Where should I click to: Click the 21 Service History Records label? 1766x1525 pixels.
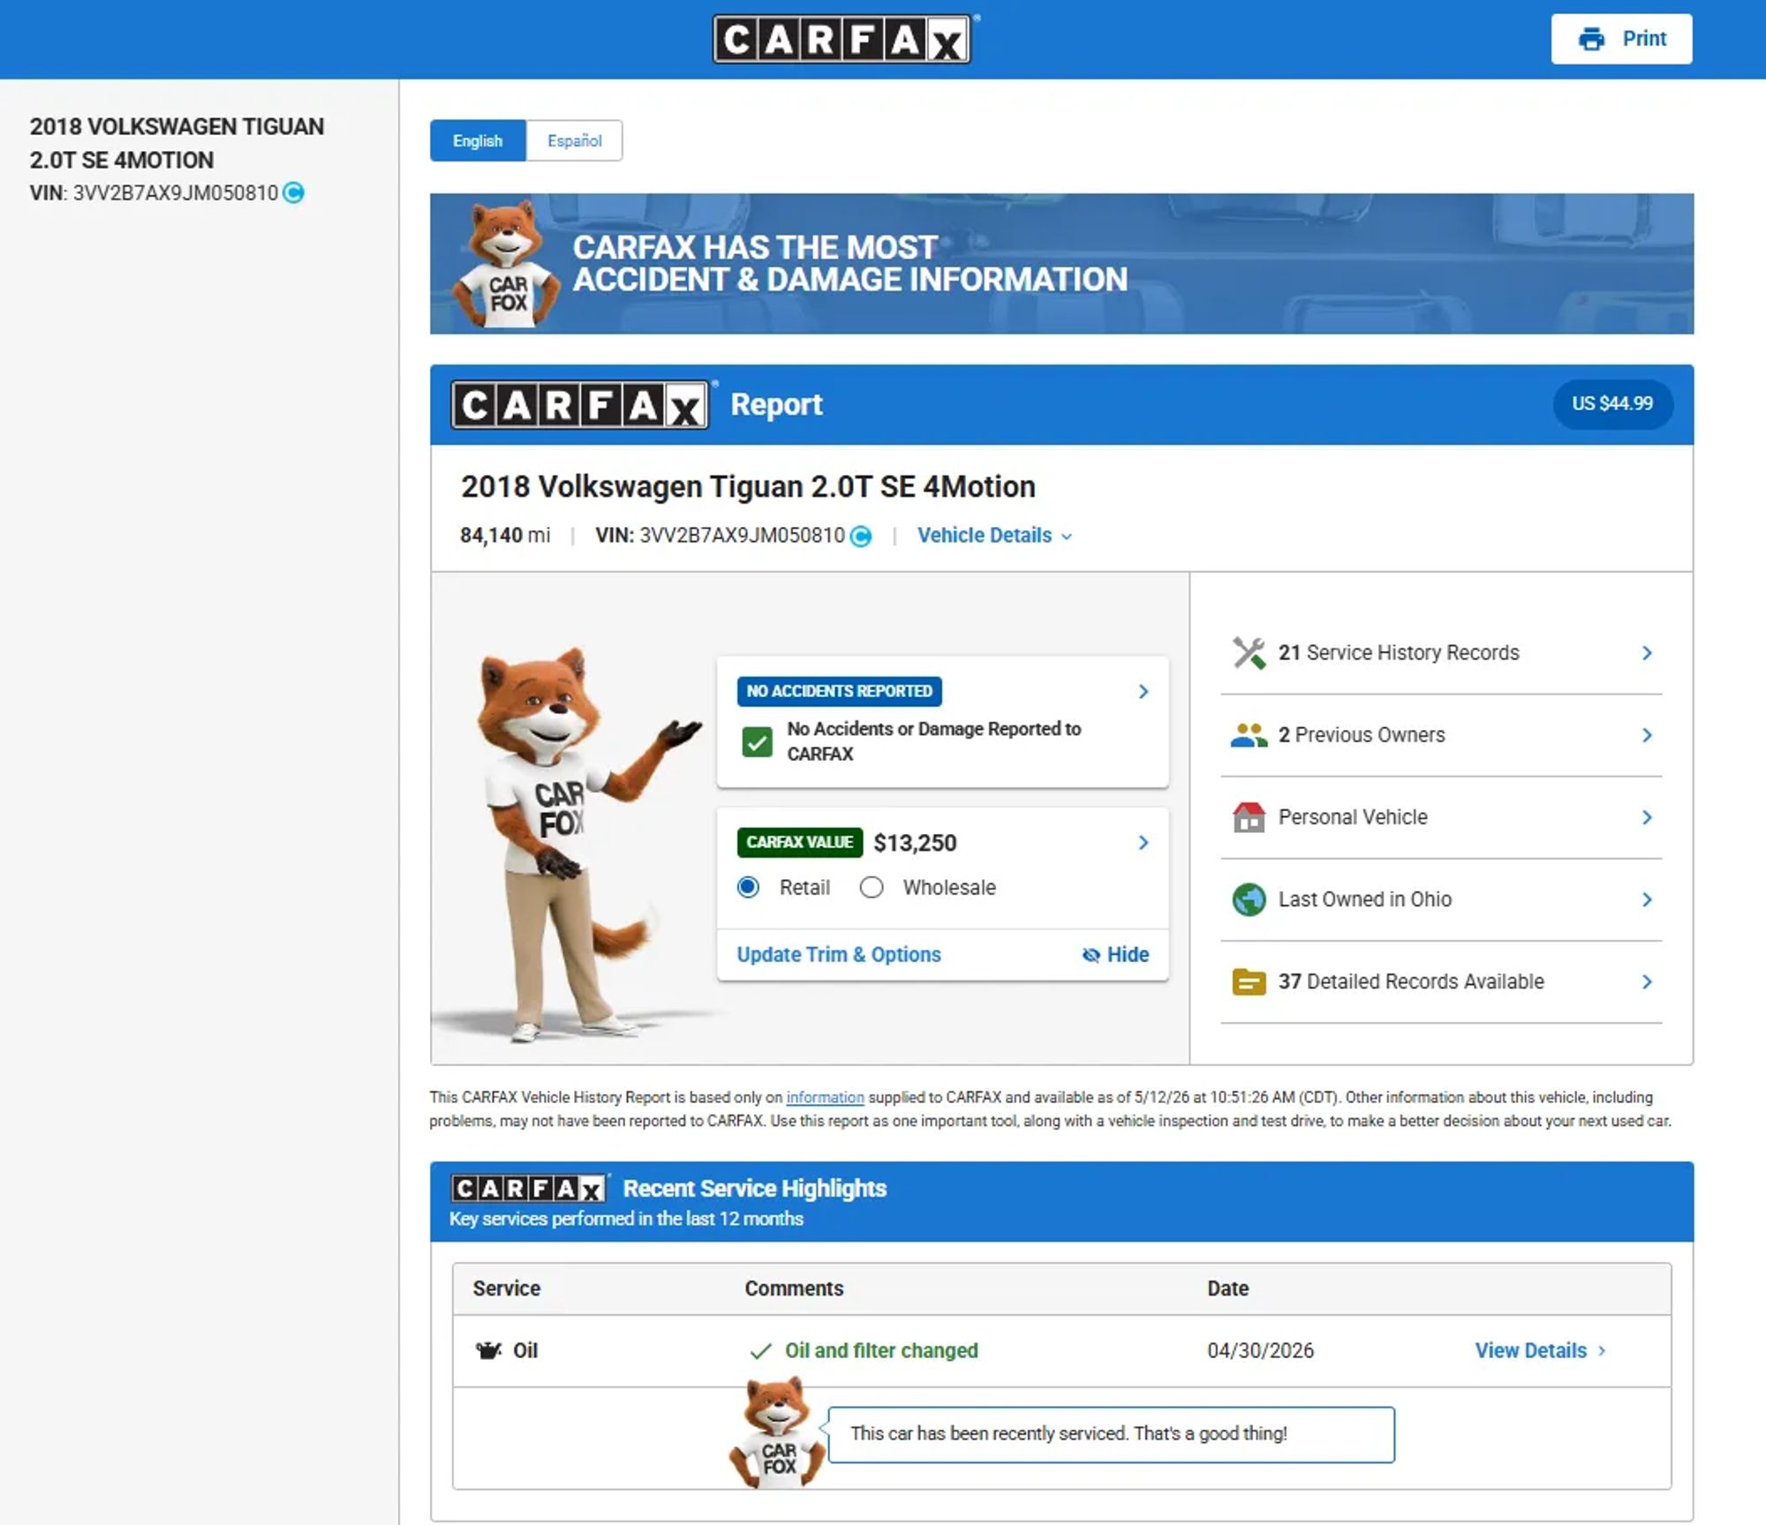coord(1399,653)
